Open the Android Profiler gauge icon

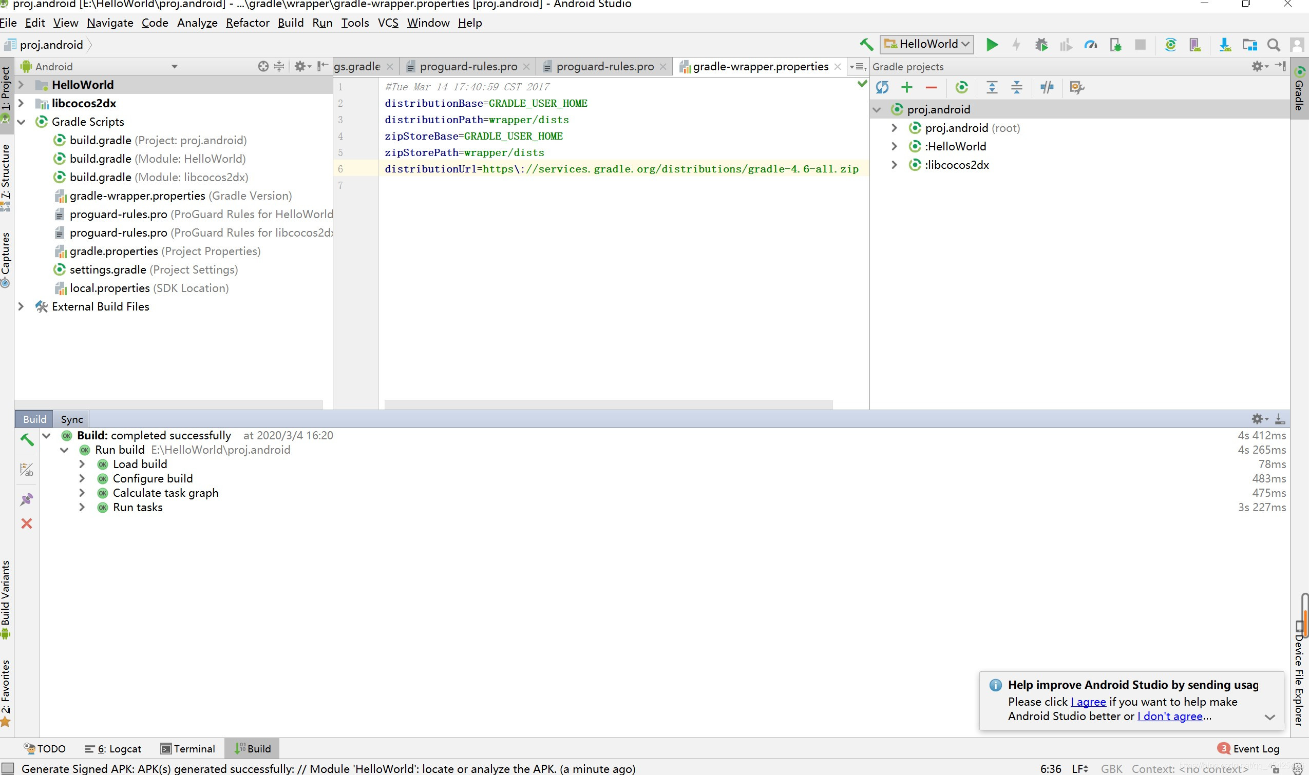[1091, 45]
